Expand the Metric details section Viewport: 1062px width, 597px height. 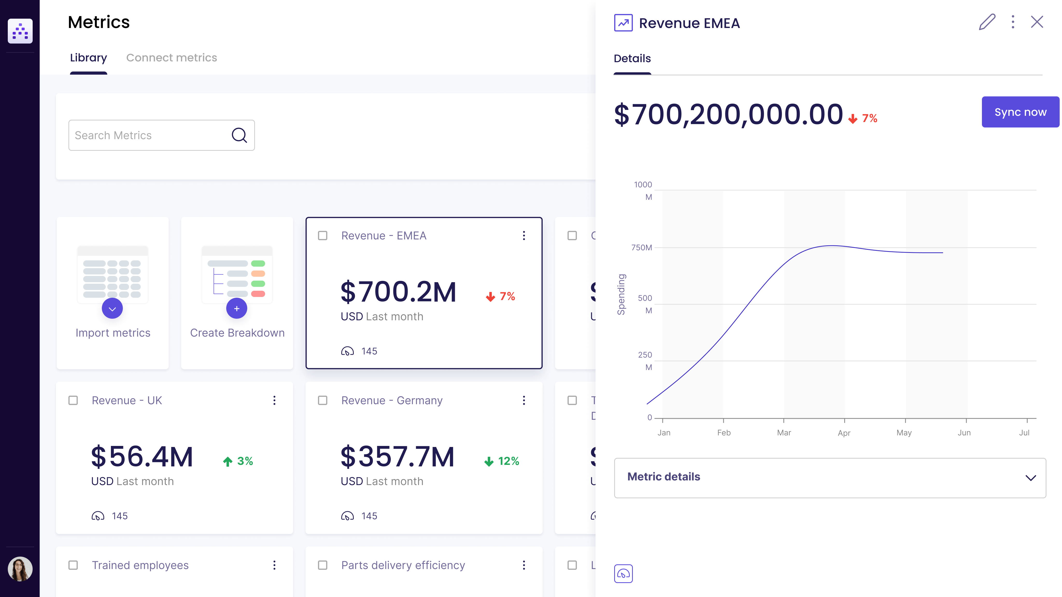pos(1031,478)
